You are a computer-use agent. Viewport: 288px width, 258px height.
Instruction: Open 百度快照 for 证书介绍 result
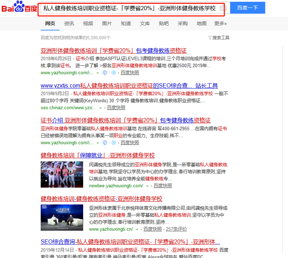pyautogui.click(x=130, y=143)
